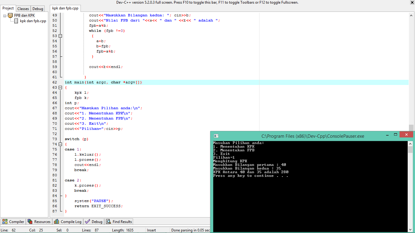Click 'fpb k;' declaration on line 65
This screenshot has height=233, width=415.
click(x=82, y=98)
